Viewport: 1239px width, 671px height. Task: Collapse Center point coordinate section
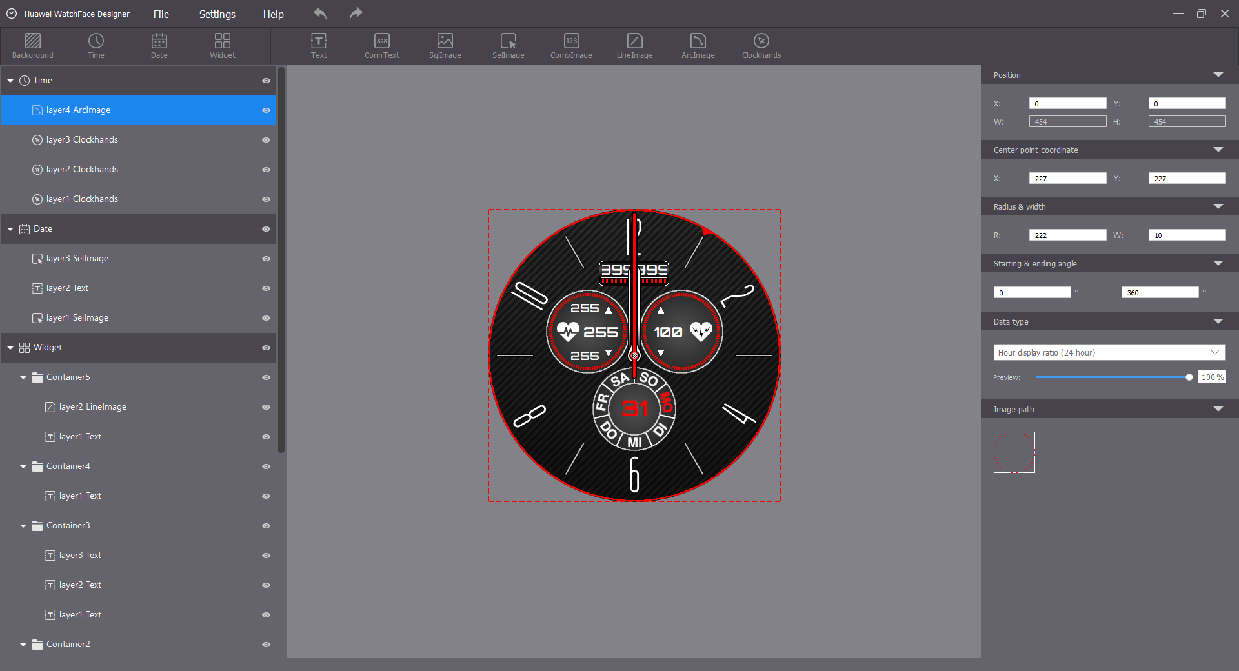coord(1218,150)
